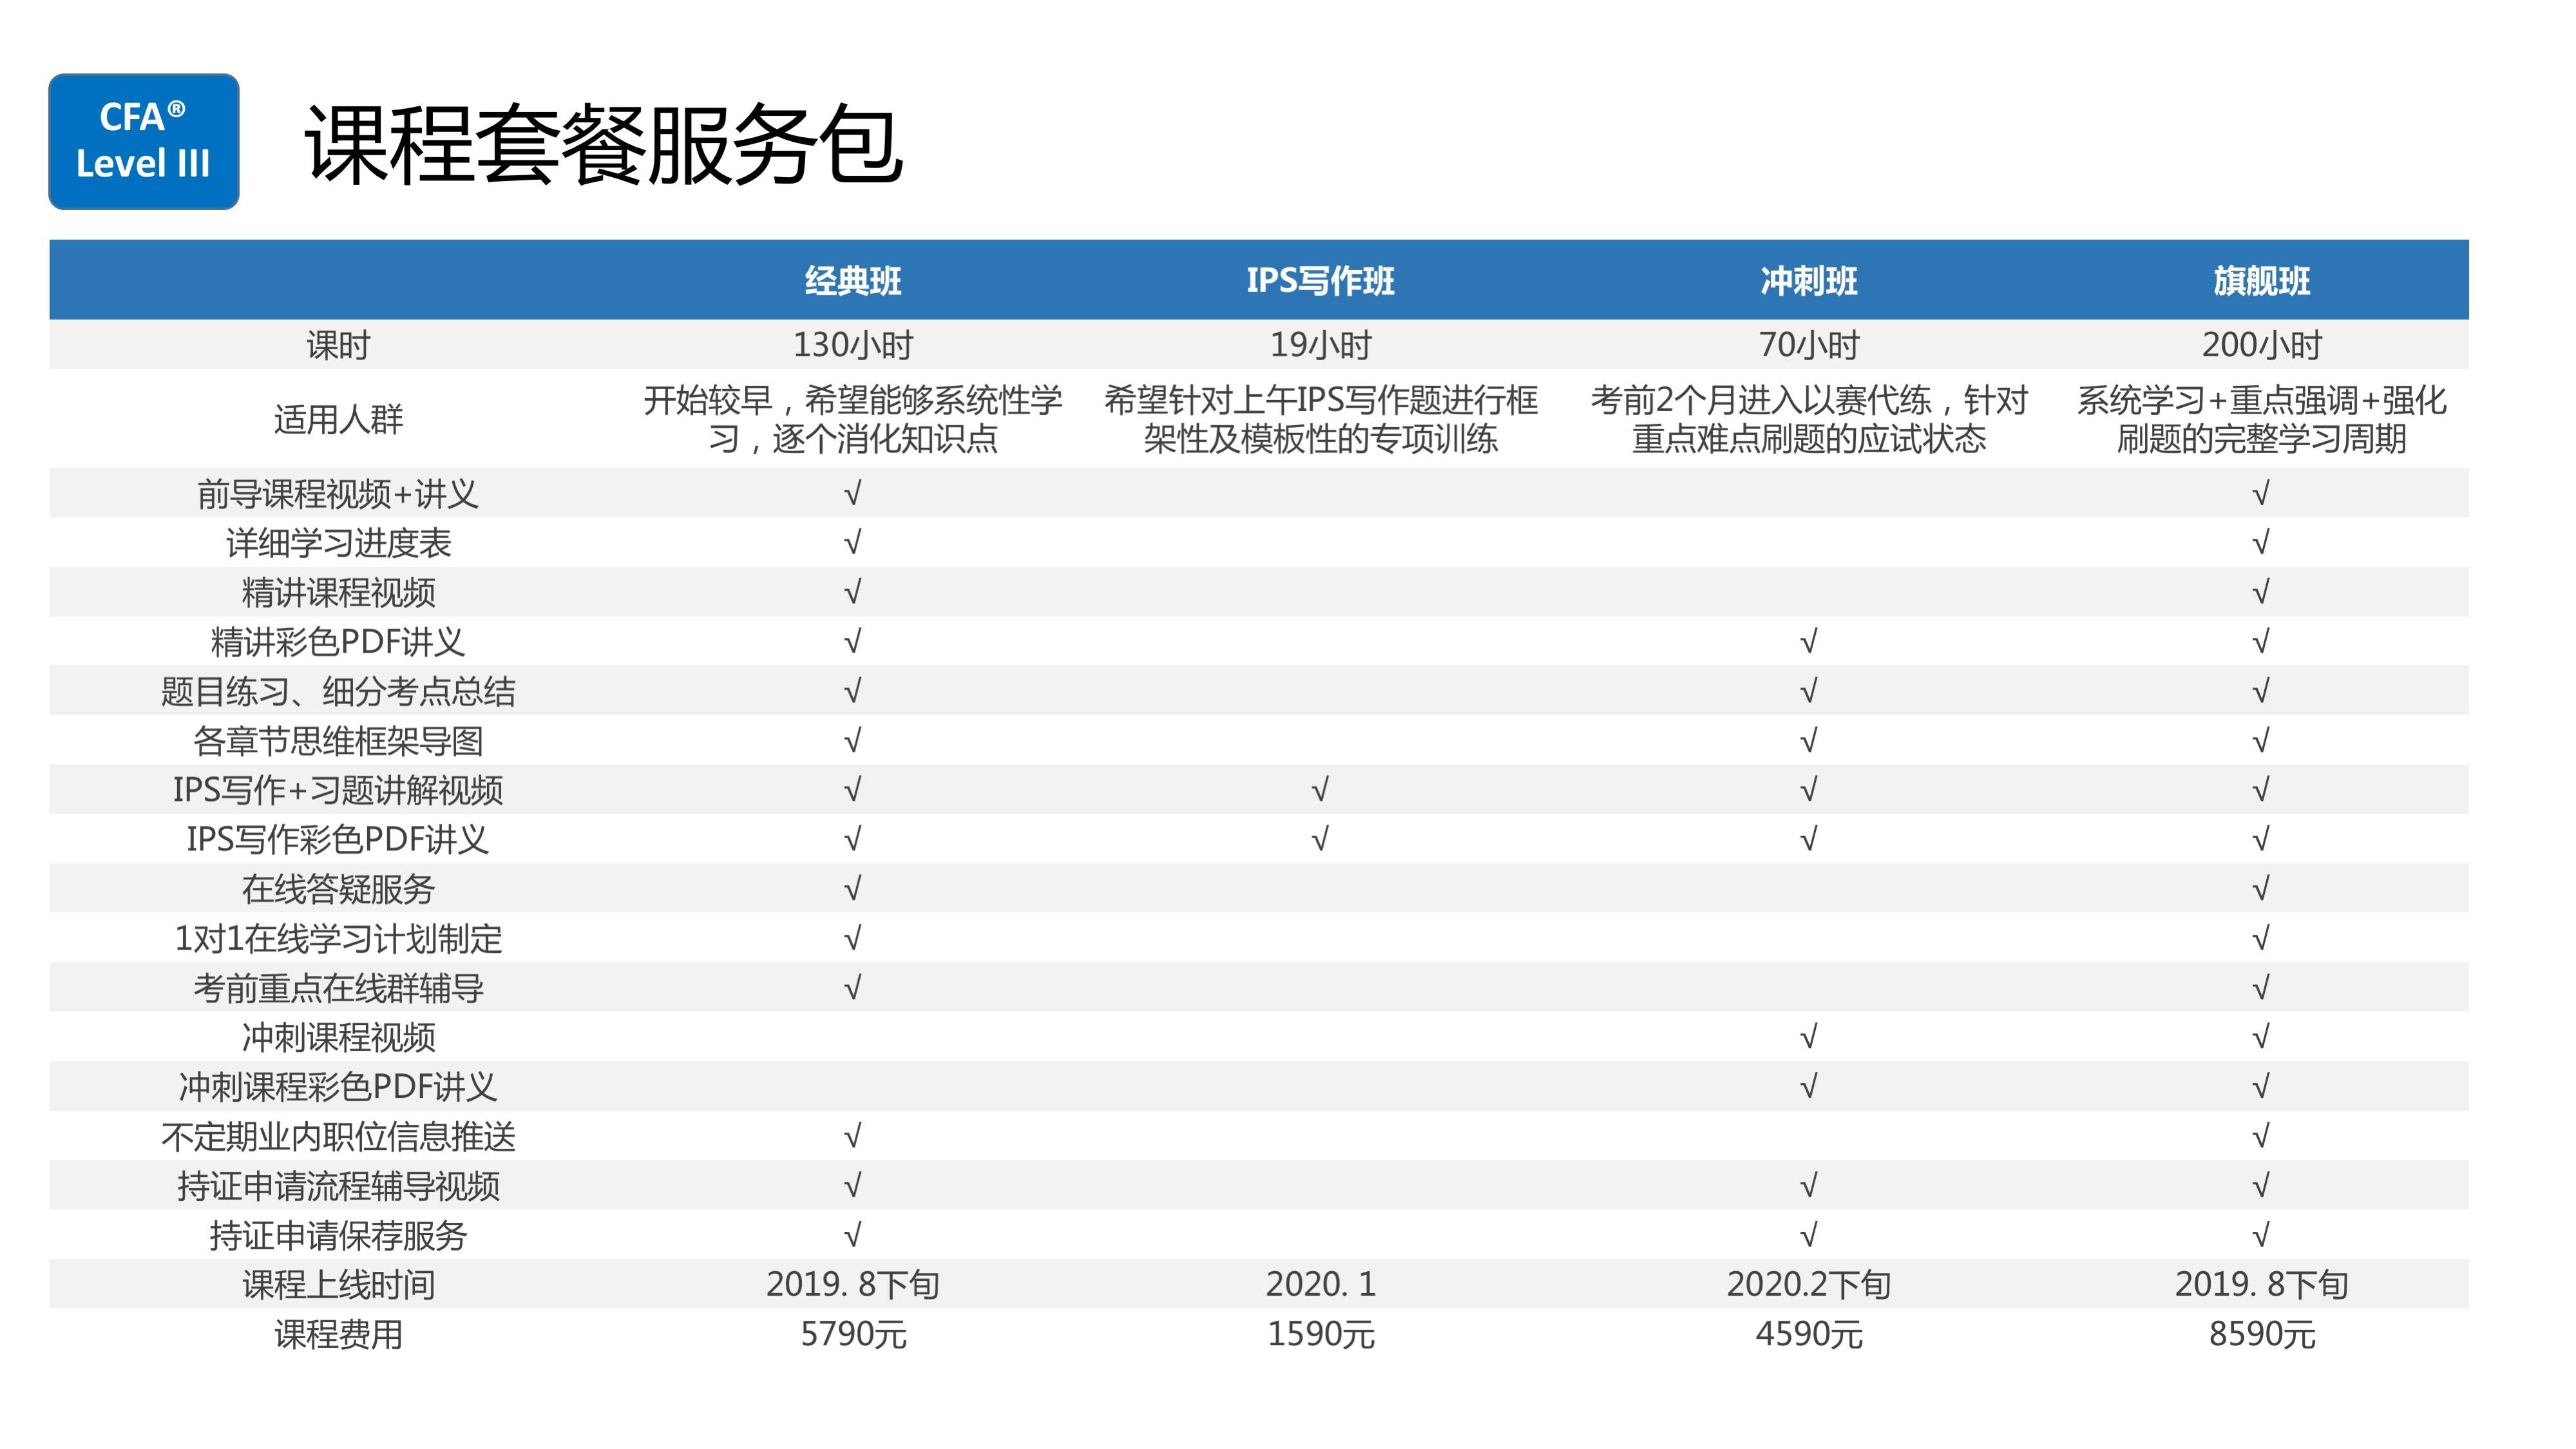Click 开始较早，希望能够系统性学习 description
Viewport: 2576px width, 1449px height.
point(853,419)
